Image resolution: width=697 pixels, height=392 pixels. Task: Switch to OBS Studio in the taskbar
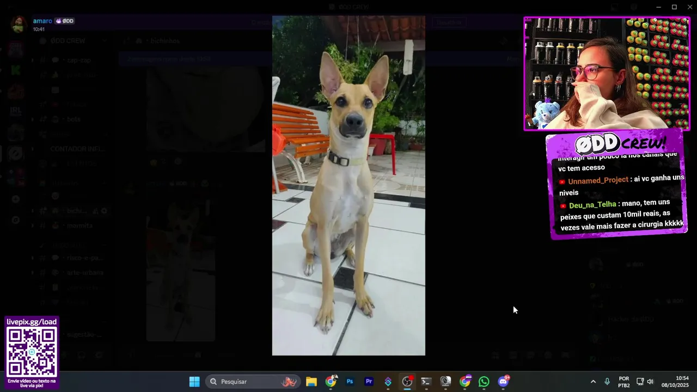[x=407, y=382]
